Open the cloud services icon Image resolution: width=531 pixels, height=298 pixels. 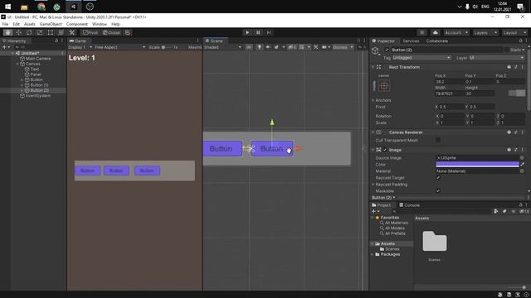coord(435,32)
